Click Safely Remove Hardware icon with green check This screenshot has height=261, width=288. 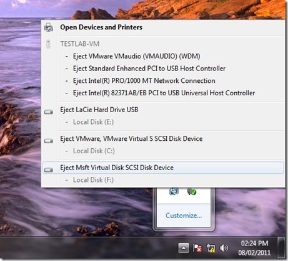(x=192, y=191)
